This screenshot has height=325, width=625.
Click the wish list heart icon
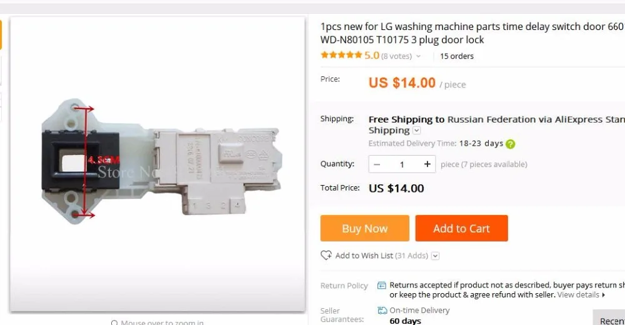326,256
